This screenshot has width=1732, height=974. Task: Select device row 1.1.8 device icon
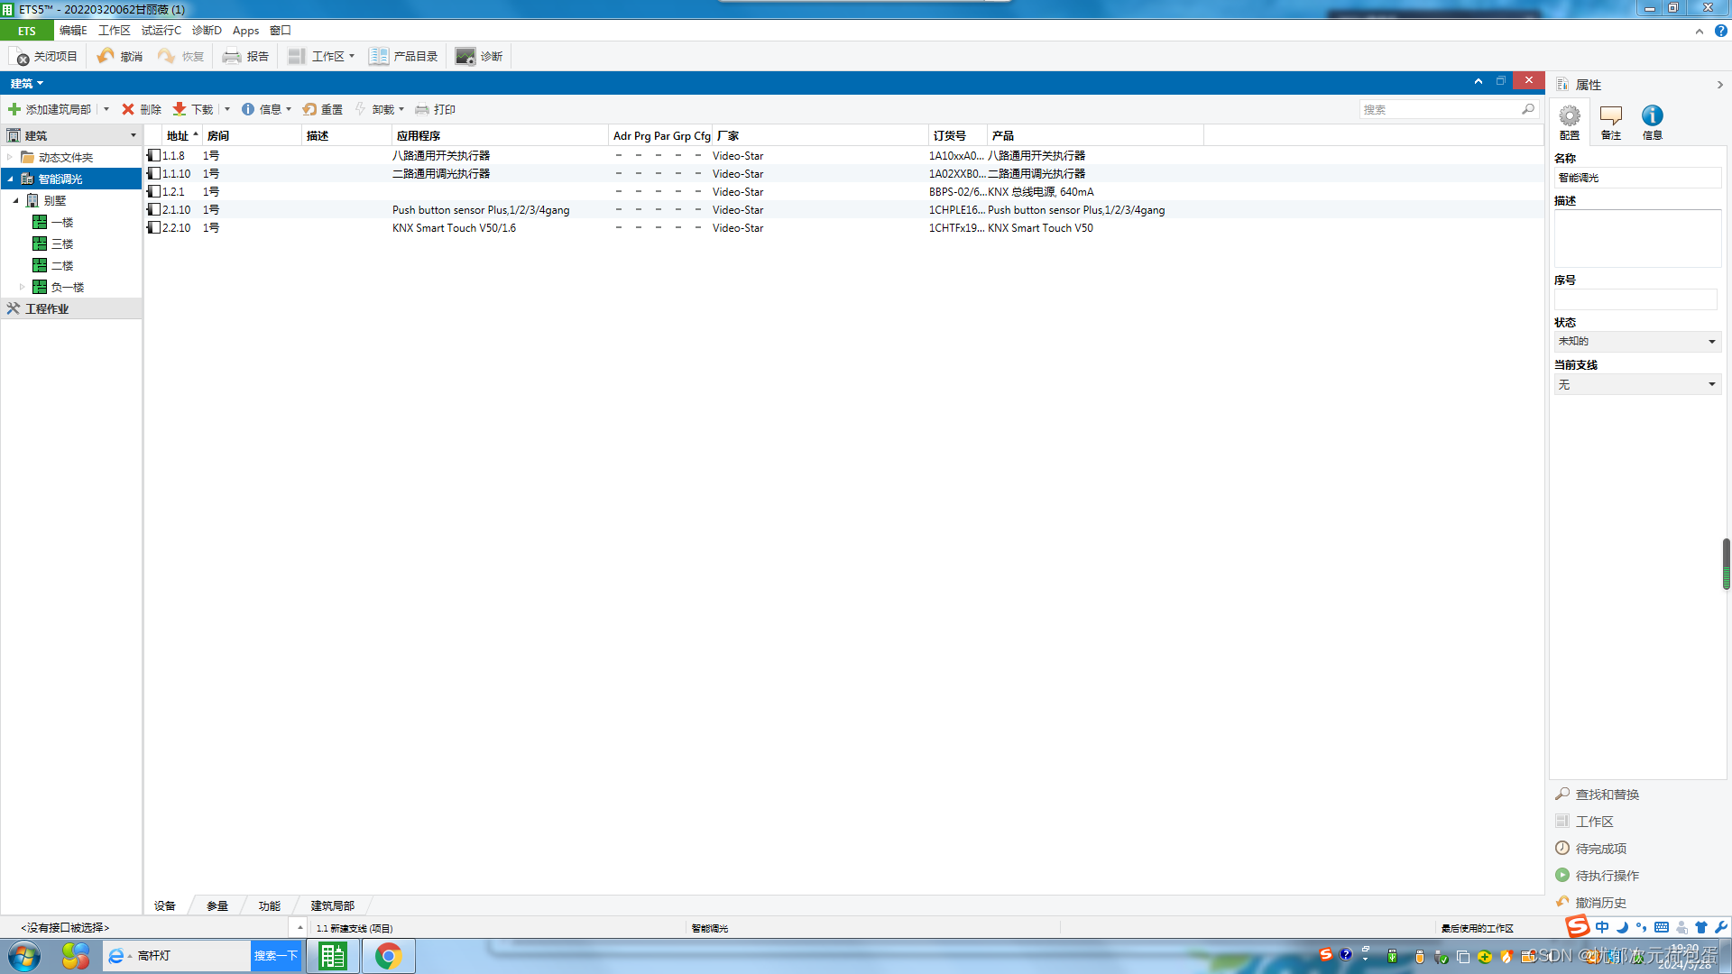click(x=154, y=156)
